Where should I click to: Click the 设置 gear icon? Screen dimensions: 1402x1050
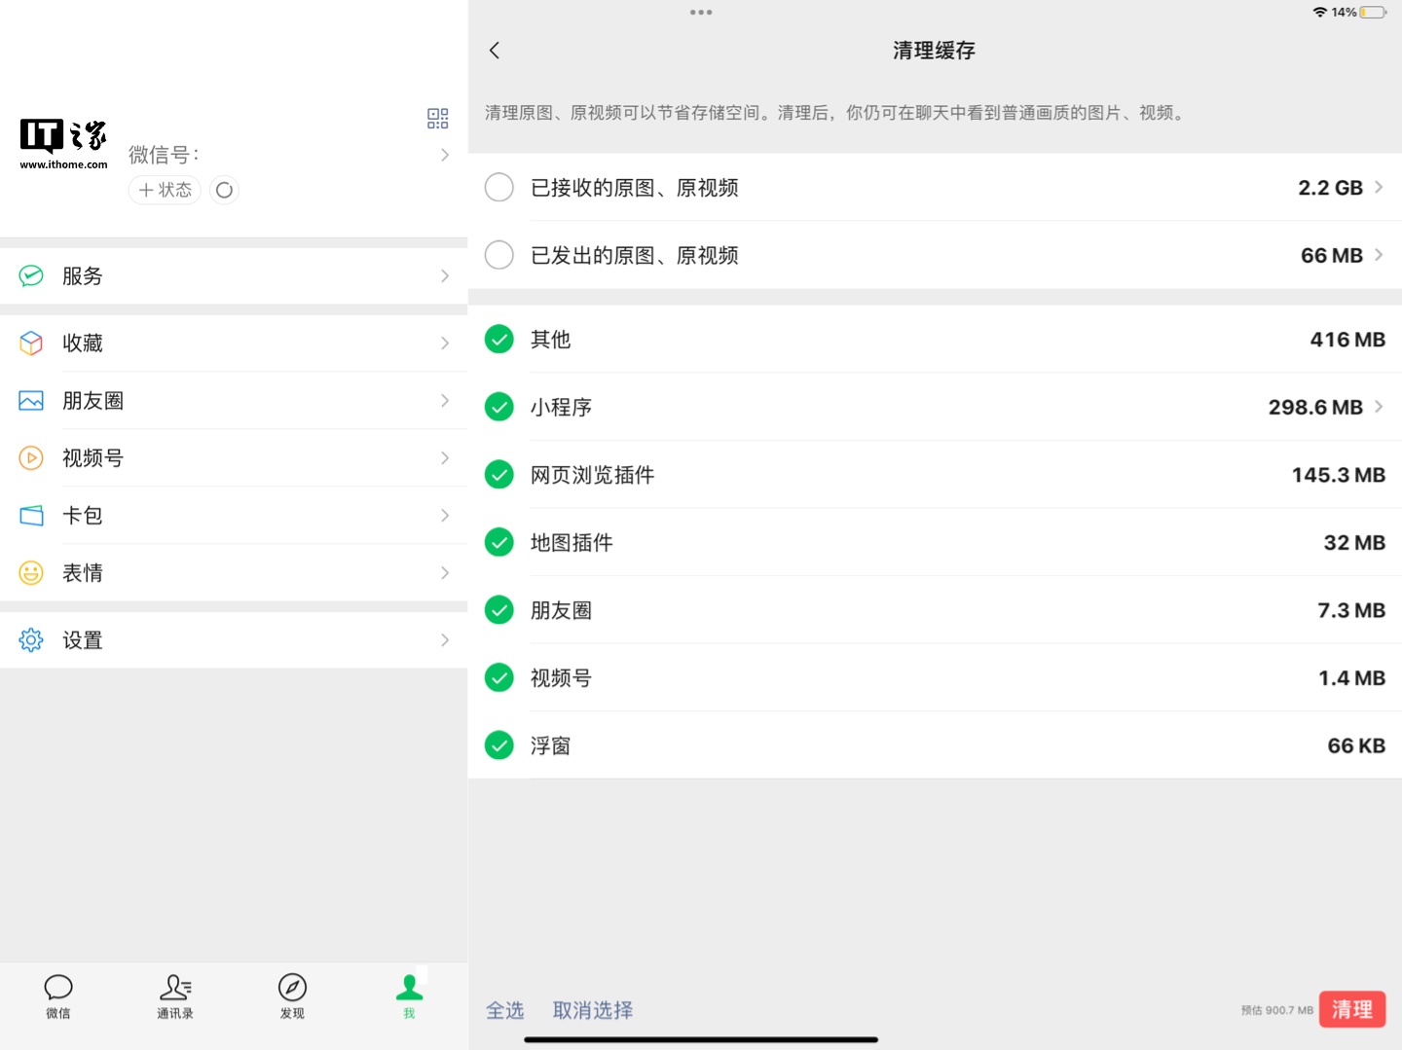tap(31, 640)
